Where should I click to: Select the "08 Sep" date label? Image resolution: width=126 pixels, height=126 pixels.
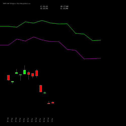[x=44, y=120]
